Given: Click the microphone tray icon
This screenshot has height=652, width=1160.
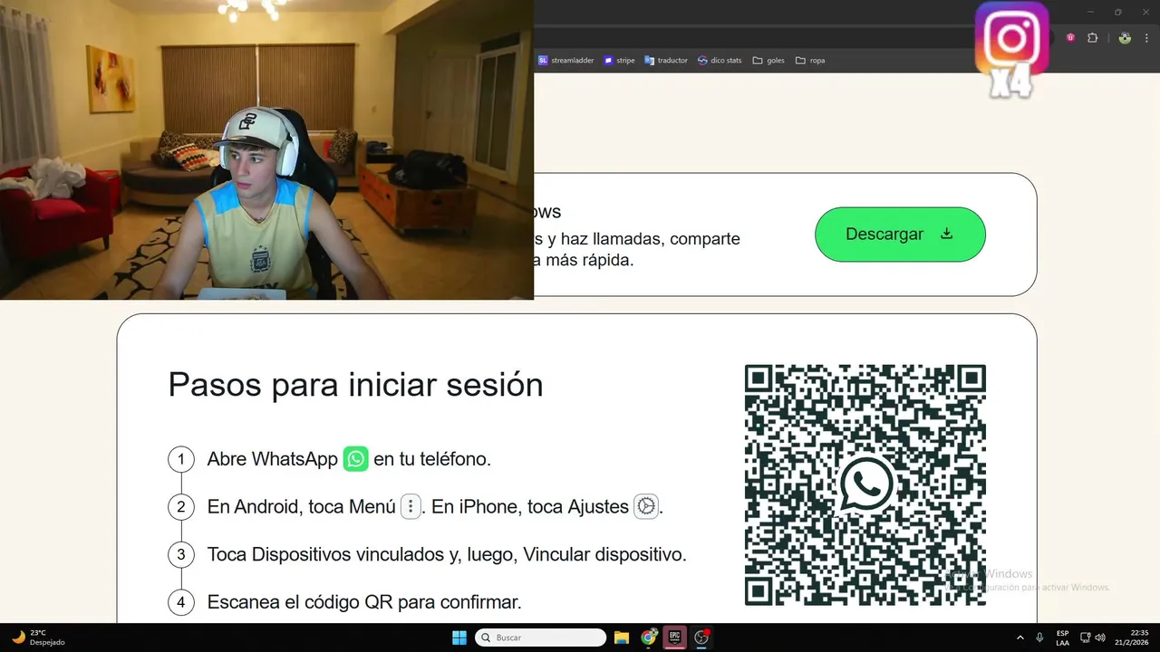Looking at the screenshot, I should click(x=1039, y=638).
